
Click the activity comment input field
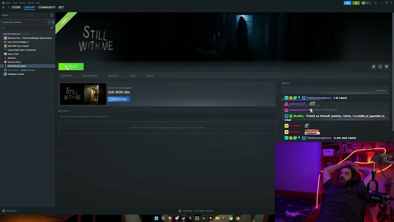coord(167,117)
